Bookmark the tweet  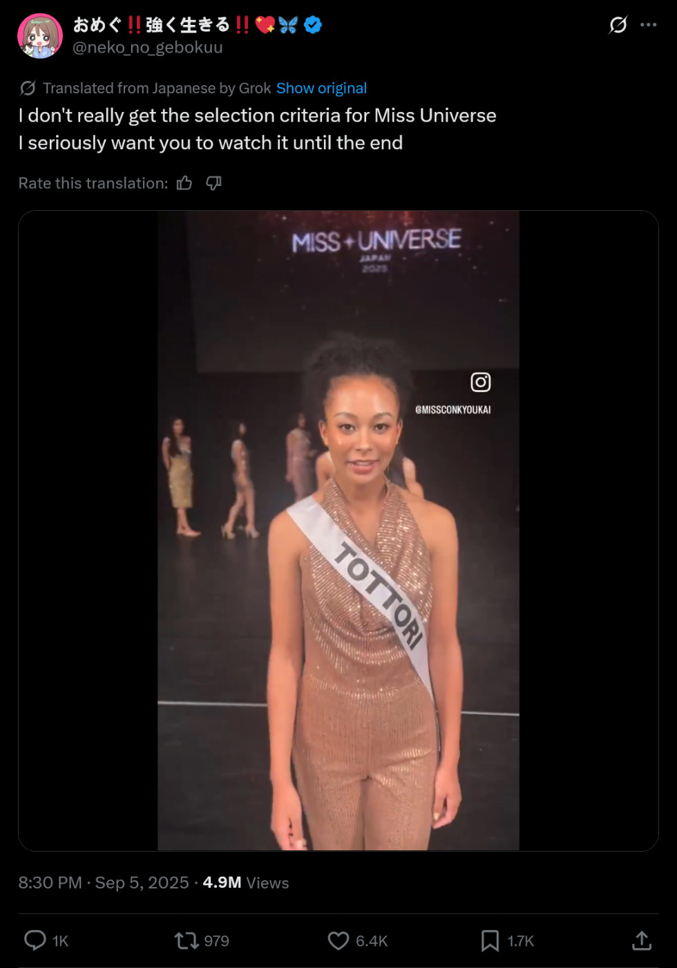point(490,941)
